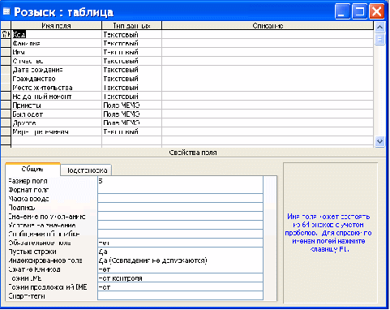The height and width of the screenshot is (310, 390).
Task: Select the Место жительства field name cell
Action: (56, 88)
